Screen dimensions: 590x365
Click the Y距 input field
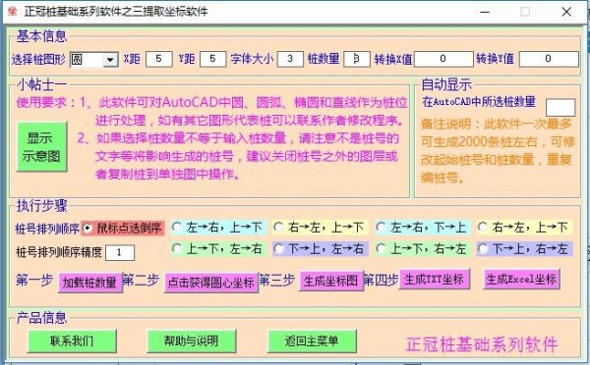(212, 59)
